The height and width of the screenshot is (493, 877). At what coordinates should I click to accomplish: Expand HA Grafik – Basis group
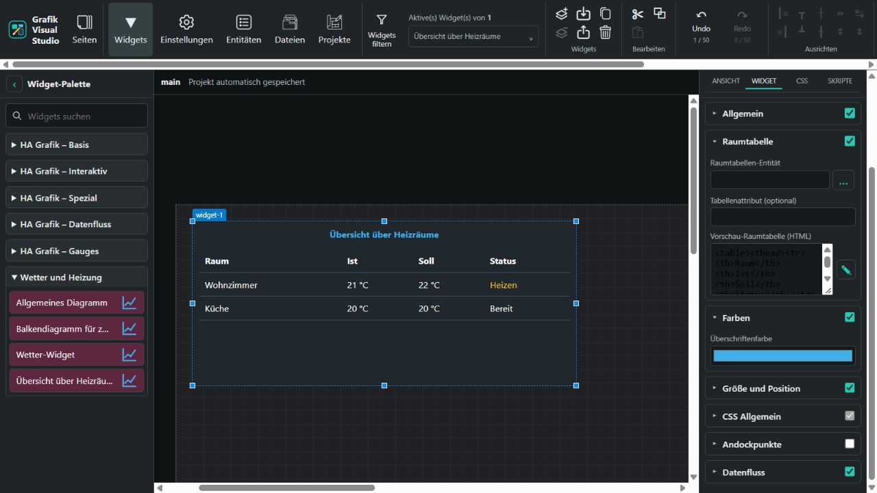77,144
